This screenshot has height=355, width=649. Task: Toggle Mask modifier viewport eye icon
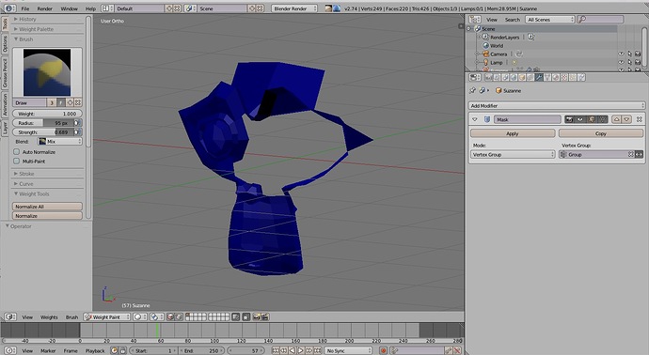click(x=580, y=119)
